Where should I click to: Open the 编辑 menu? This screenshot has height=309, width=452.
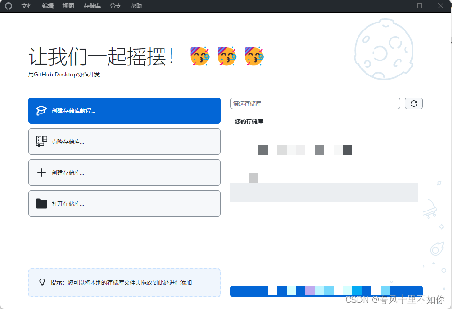[48, 6]
